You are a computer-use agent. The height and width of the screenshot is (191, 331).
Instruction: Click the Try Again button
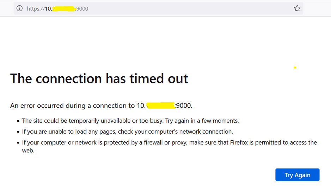coord(297,175)
